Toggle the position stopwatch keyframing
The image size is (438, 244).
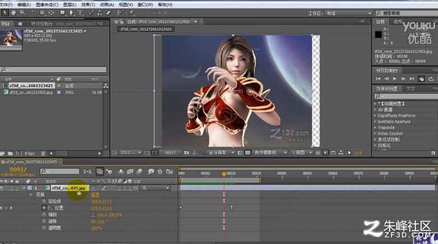44,208
